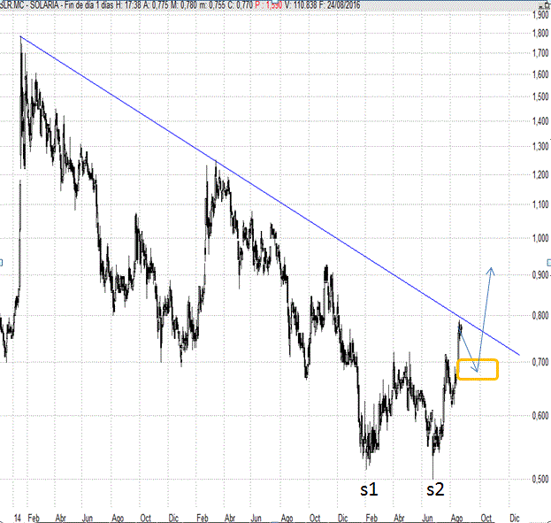Image resolution: width=551 pixels, height=523 pixels.
Task: Click the 1,300 price axis label
Action: coord(540,146)
